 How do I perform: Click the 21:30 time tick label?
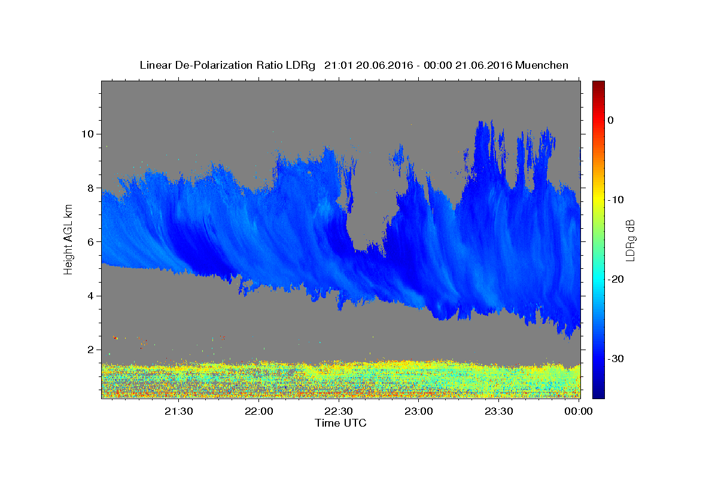[x=180, y=411]
